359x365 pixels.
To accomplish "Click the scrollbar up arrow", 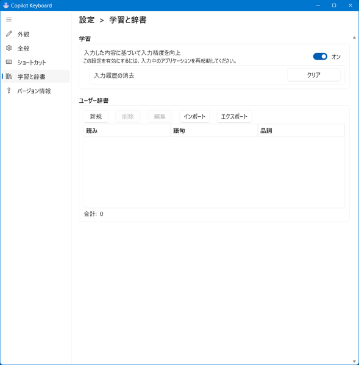I will coord(354,38).
